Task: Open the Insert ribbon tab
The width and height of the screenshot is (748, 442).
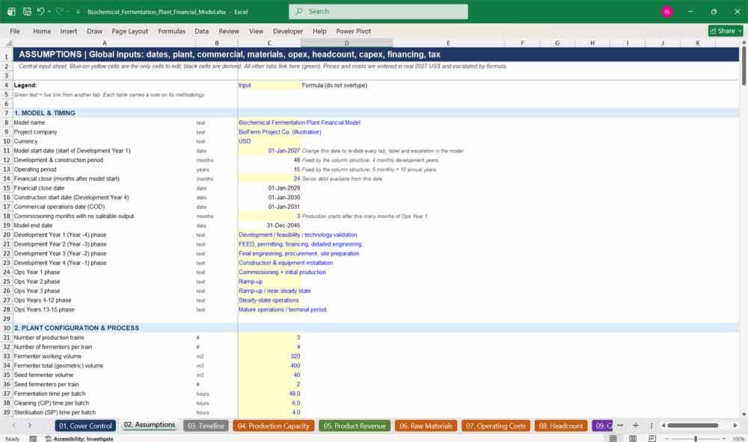Action: pyautogui.click(x=69, y=31)
